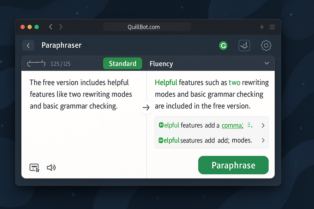Expand the 'add a comma' suggestion chevron
Screen dimensions: 314x209
(263, 125)
